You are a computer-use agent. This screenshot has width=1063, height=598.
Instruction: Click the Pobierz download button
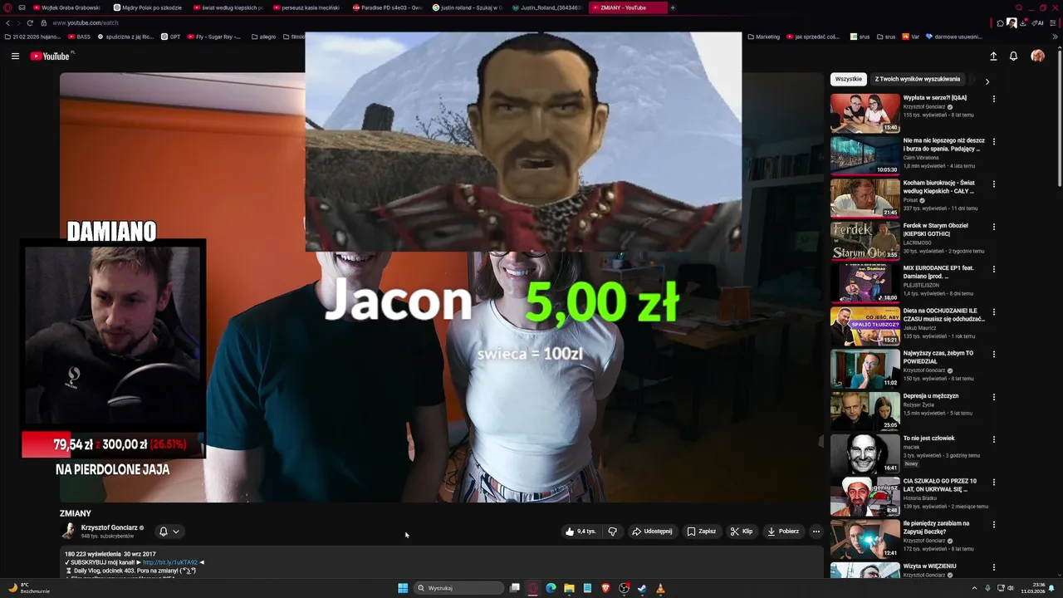(x=783, y=531)
